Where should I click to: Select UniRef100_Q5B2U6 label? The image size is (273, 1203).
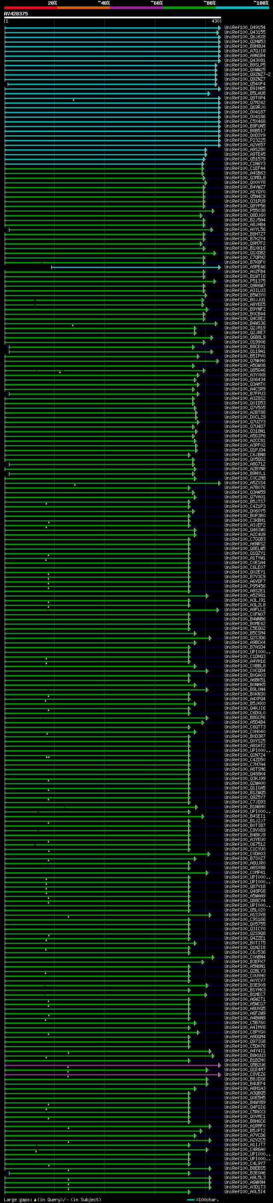pos(245,1065)
